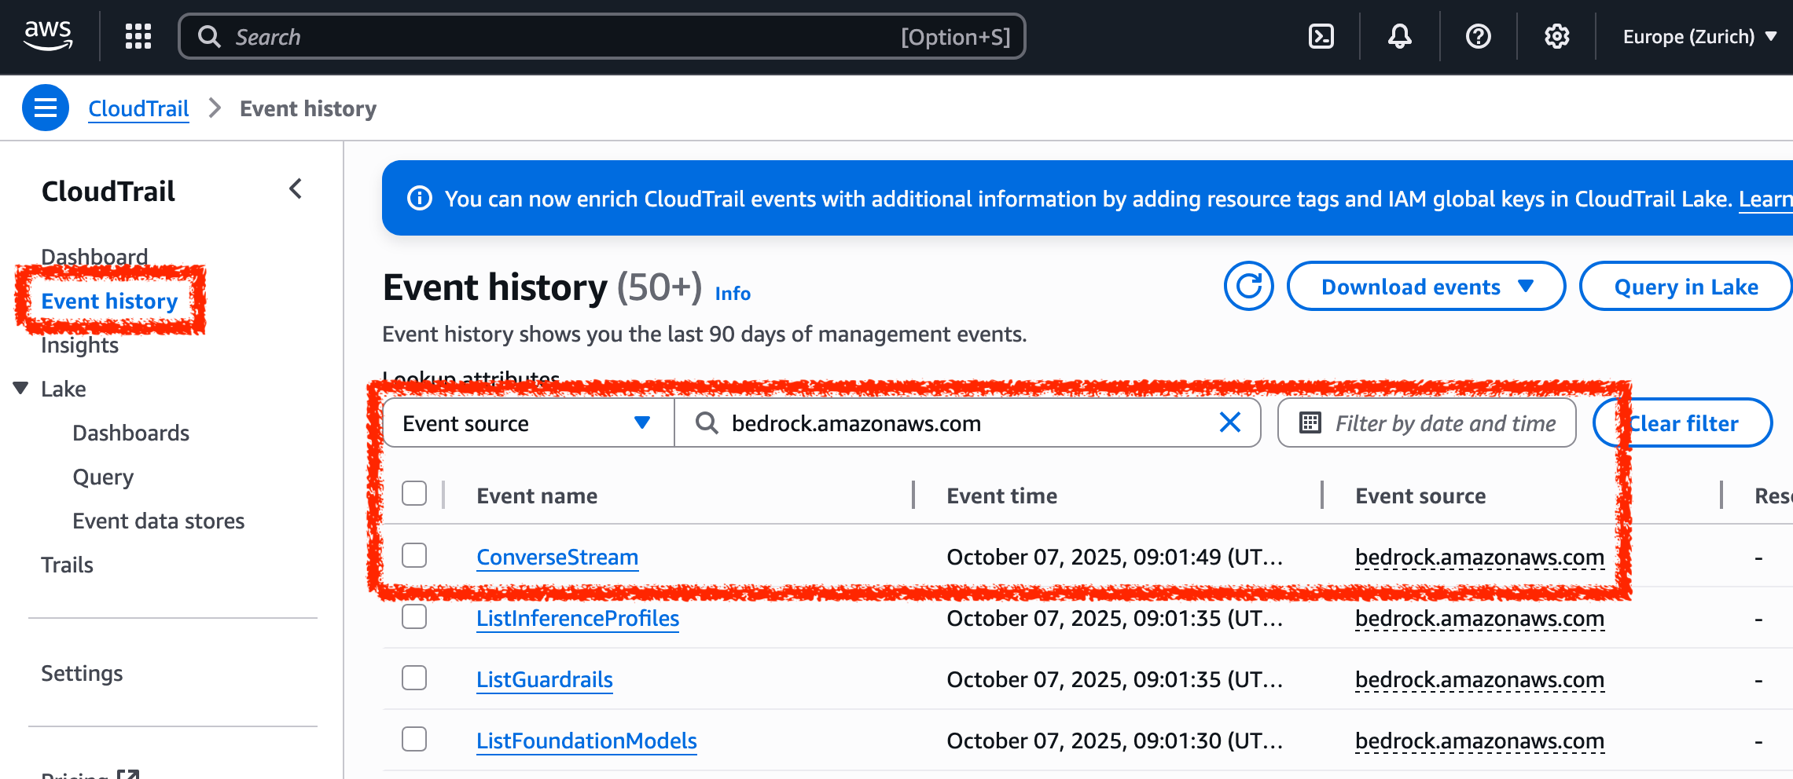Open the notifications bell
The width and height of the screenshot is (1793, 779).
point(1399,36)
